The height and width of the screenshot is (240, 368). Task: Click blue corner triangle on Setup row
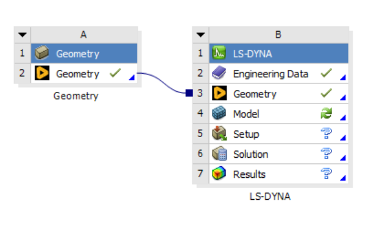[343, 138]
